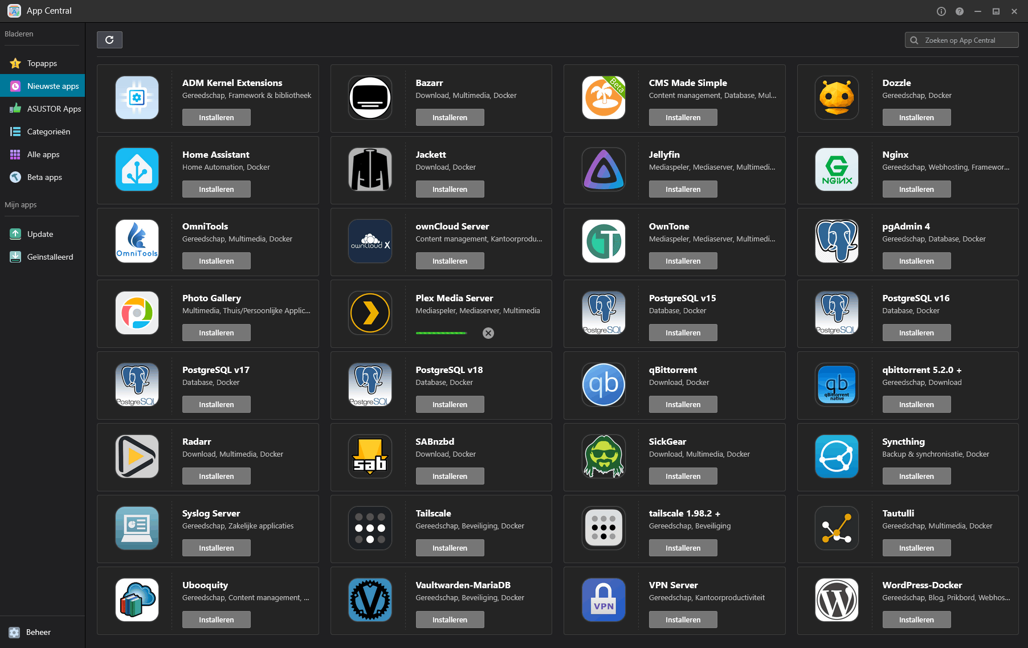The height and width of the screenshot is (648, 1028).
Task: Open the Jellyfin app icon
Action: click(x=603, y=170)
